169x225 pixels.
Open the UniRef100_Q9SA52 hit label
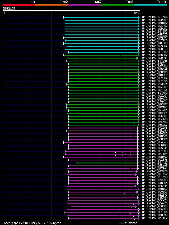pos(155,26)
